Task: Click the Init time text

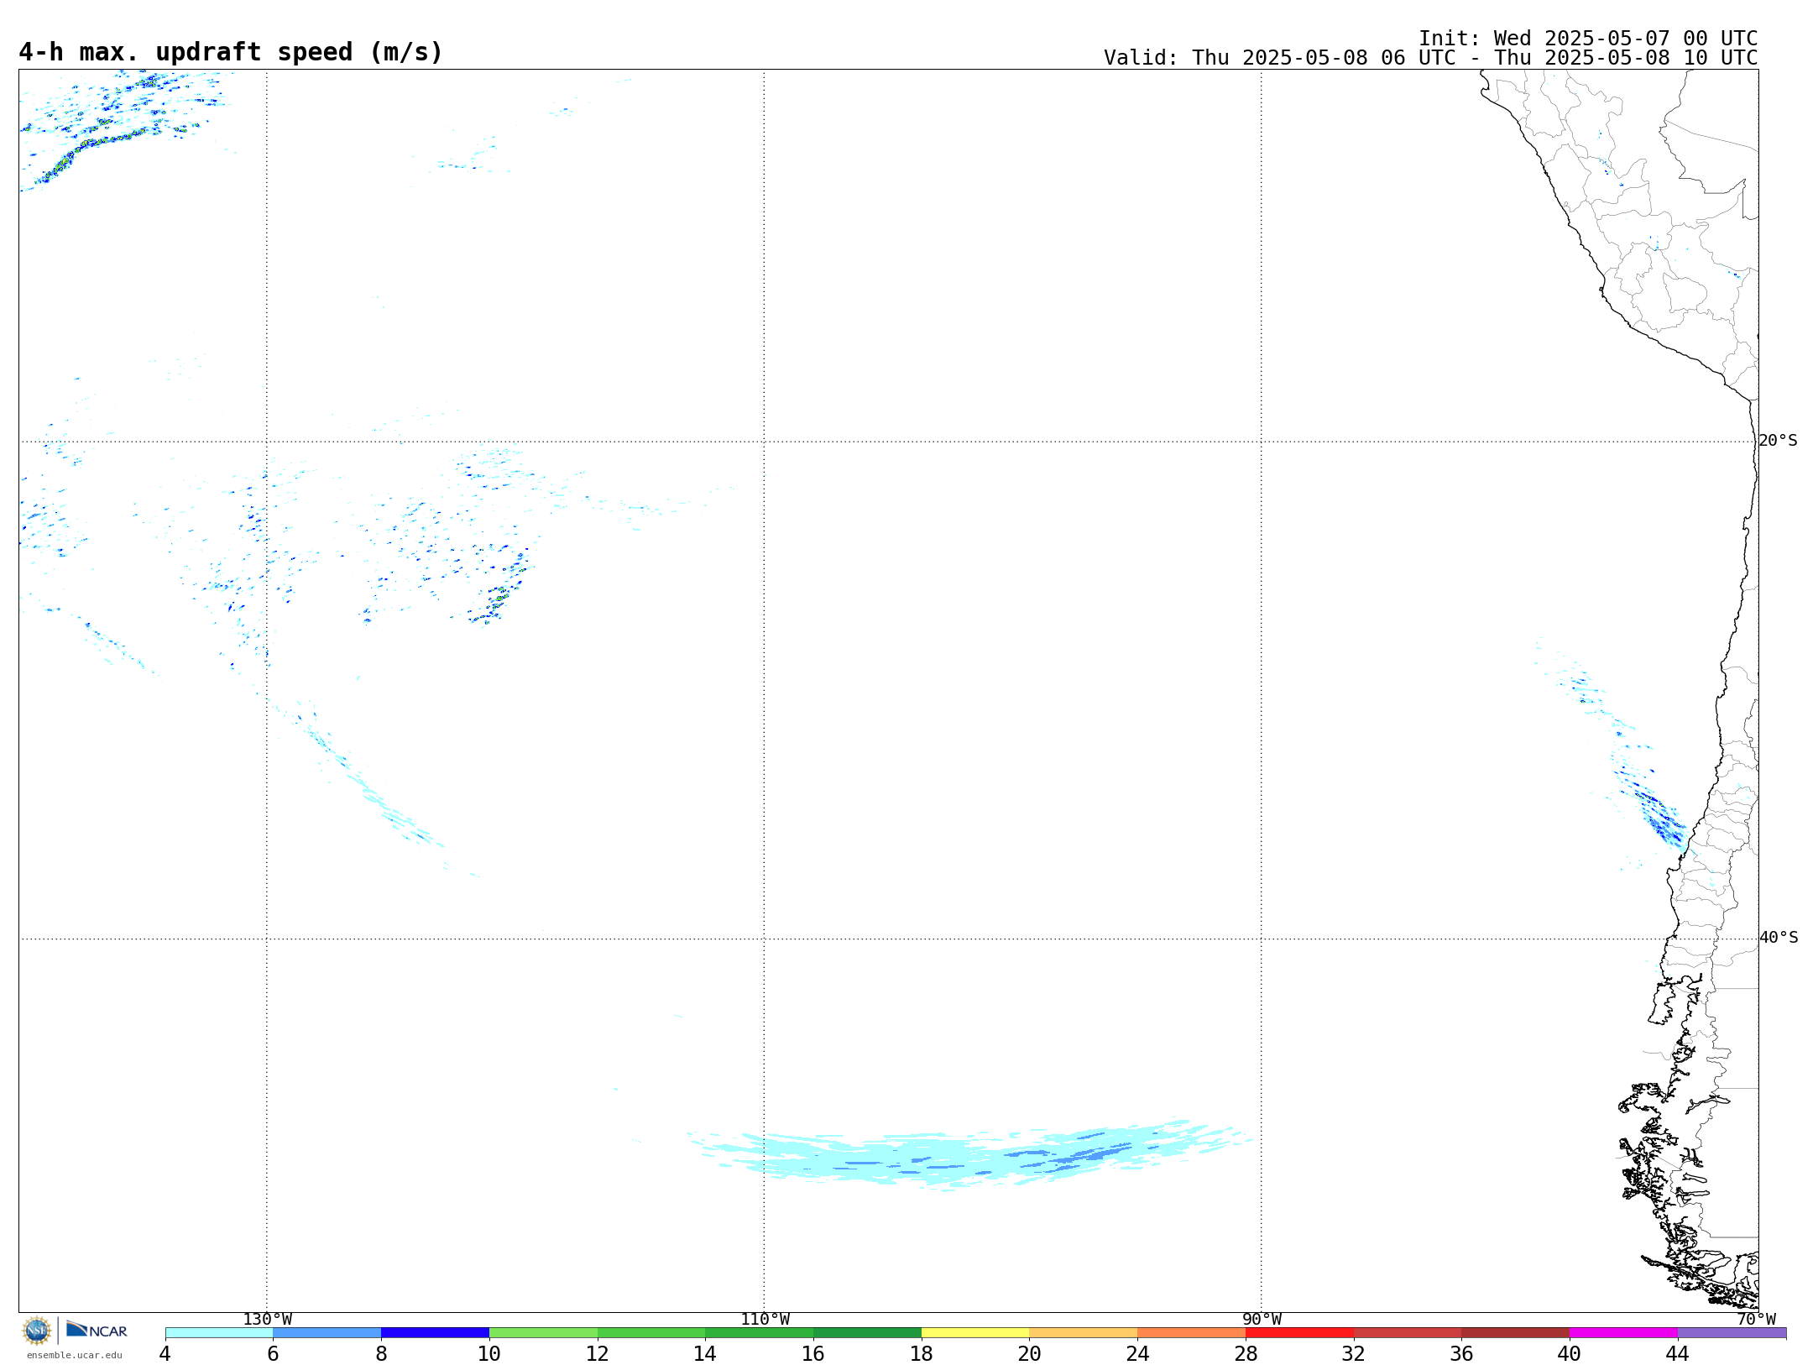Action: click(x=1588, y=39)
